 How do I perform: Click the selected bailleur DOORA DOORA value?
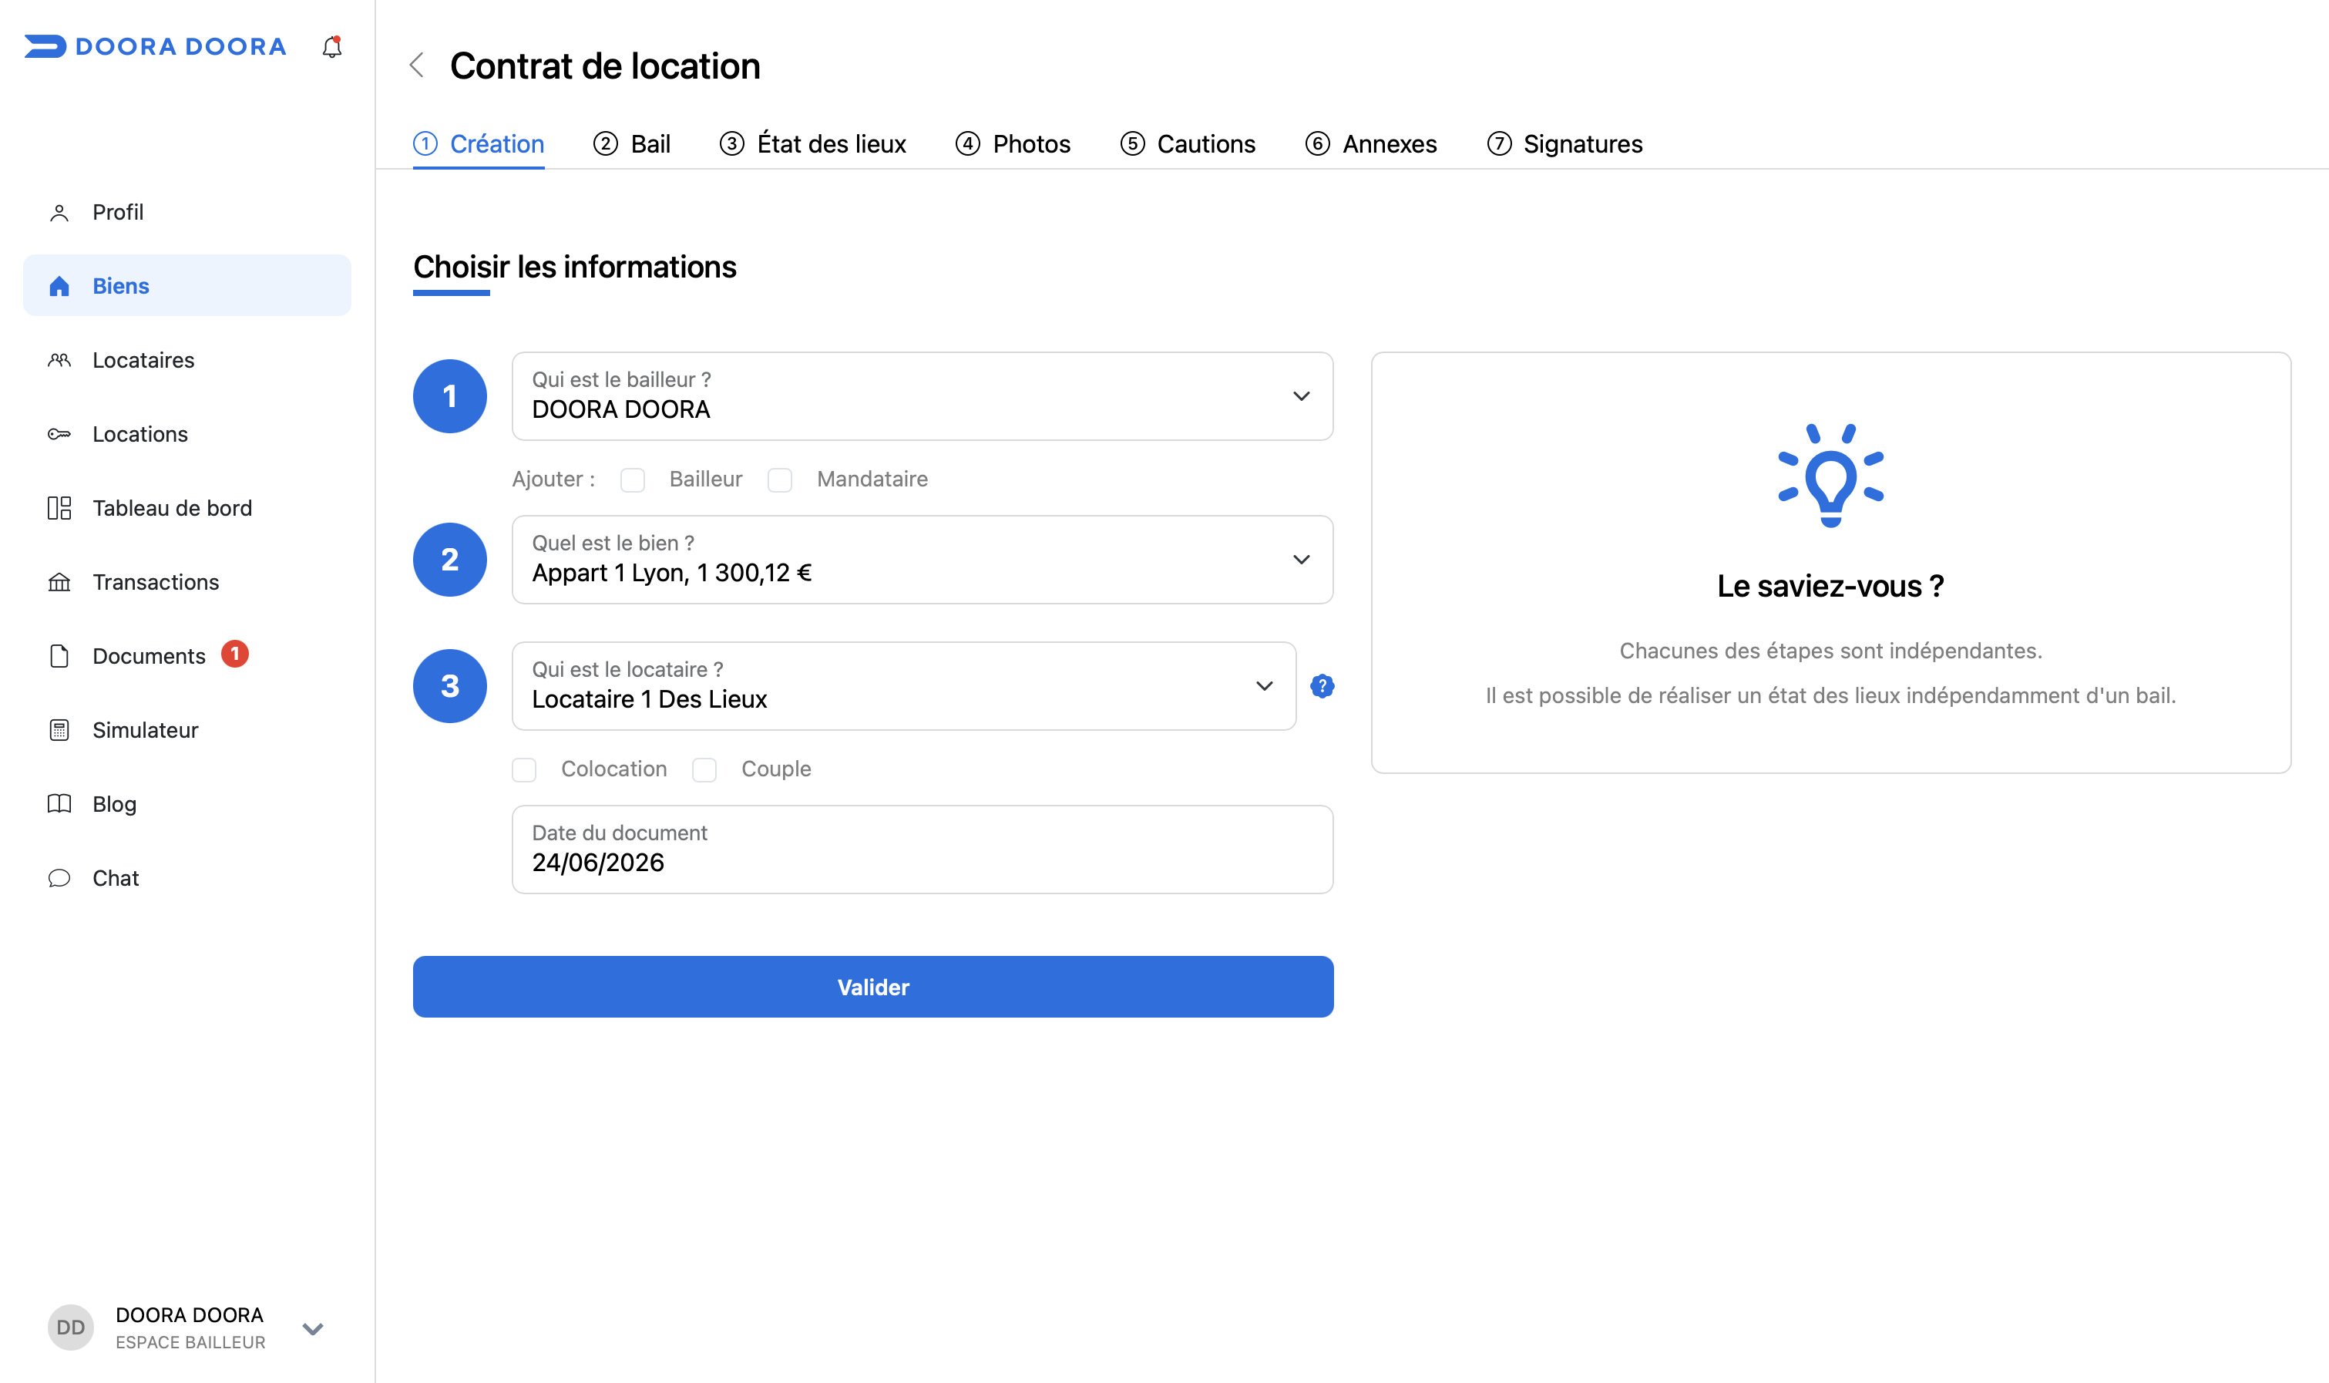pos(620,410)
